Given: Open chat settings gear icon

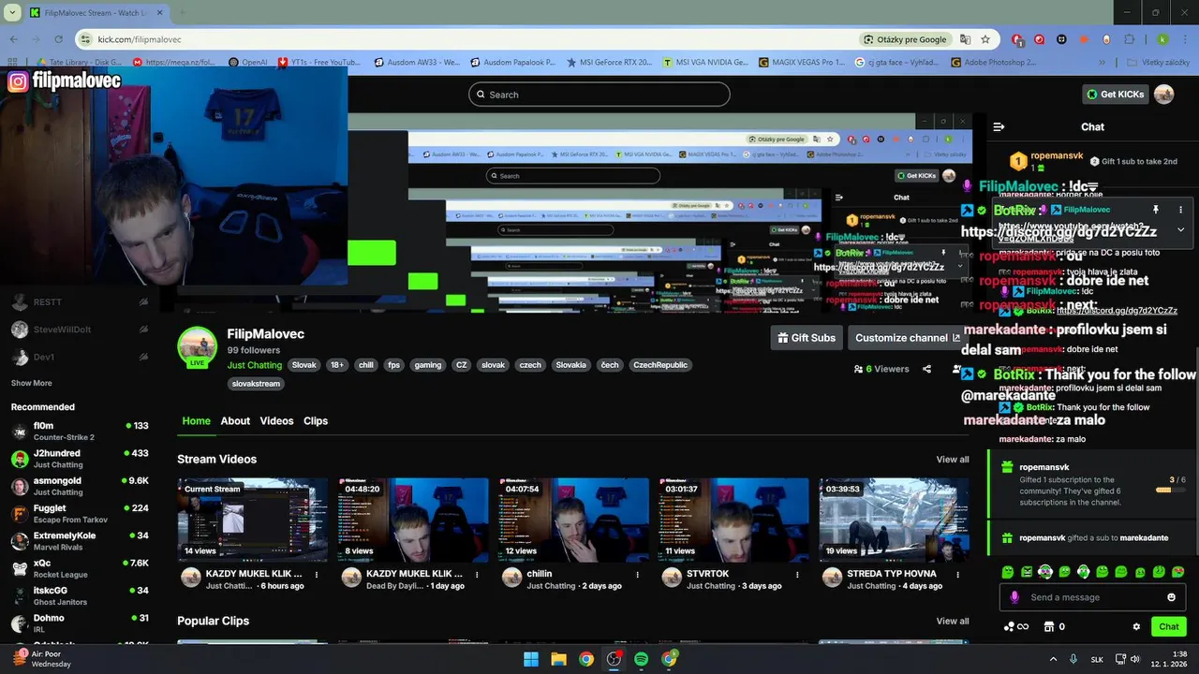Looking at the screenshot, I should [x=1136, y=626].
